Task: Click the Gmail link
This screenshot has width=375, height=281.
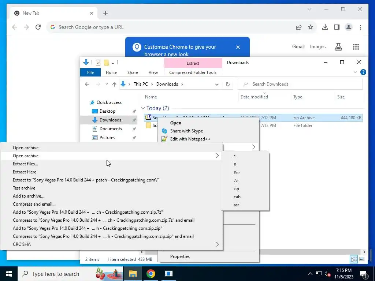Action: click(x=298, y=47)
